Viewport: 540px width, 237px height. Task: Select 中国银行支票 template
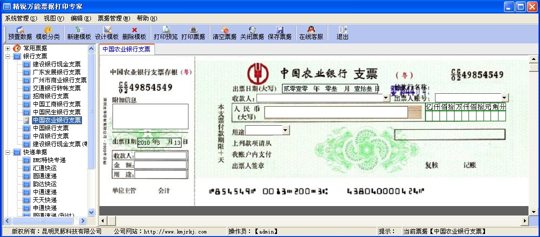click(x=50, y=128)
